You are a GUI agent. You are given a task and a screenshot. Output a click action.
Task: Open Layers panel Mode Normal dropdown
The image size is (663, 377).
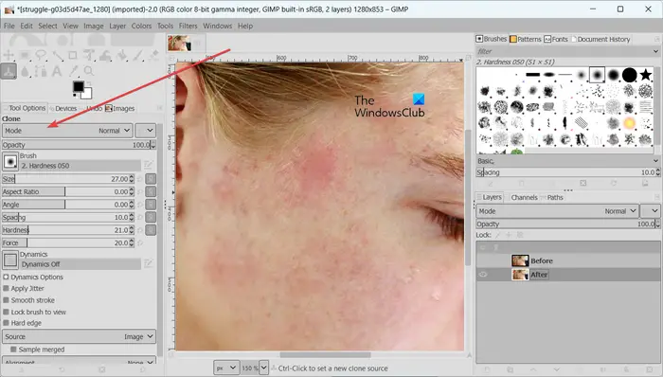click(557, 211)
